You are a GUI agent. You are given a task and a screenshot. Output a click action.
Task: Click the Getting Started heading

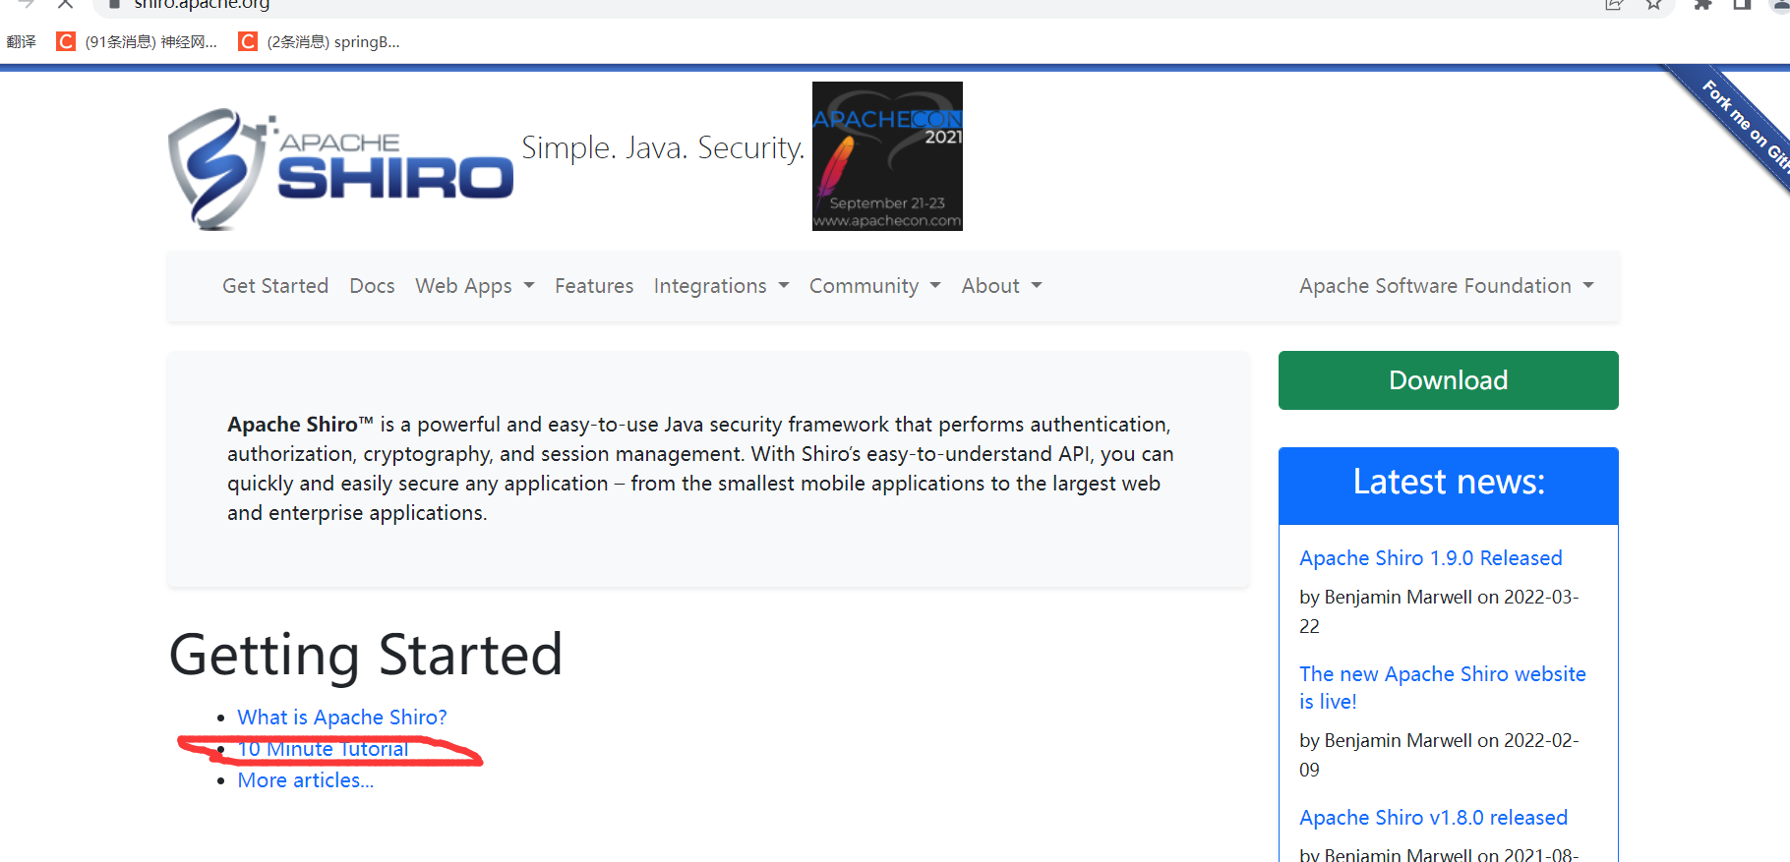pos(366,655)
